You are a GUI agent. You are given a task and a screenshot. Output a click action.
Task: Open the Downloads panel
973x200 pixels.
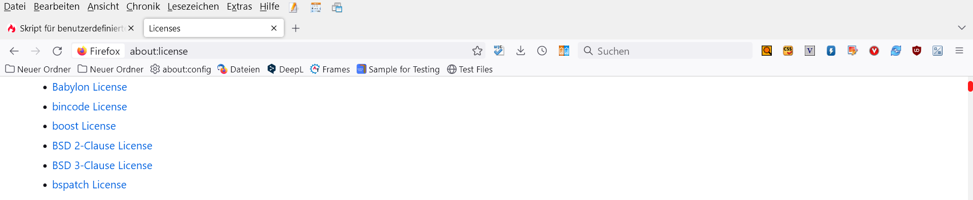[x=520, y=51]
